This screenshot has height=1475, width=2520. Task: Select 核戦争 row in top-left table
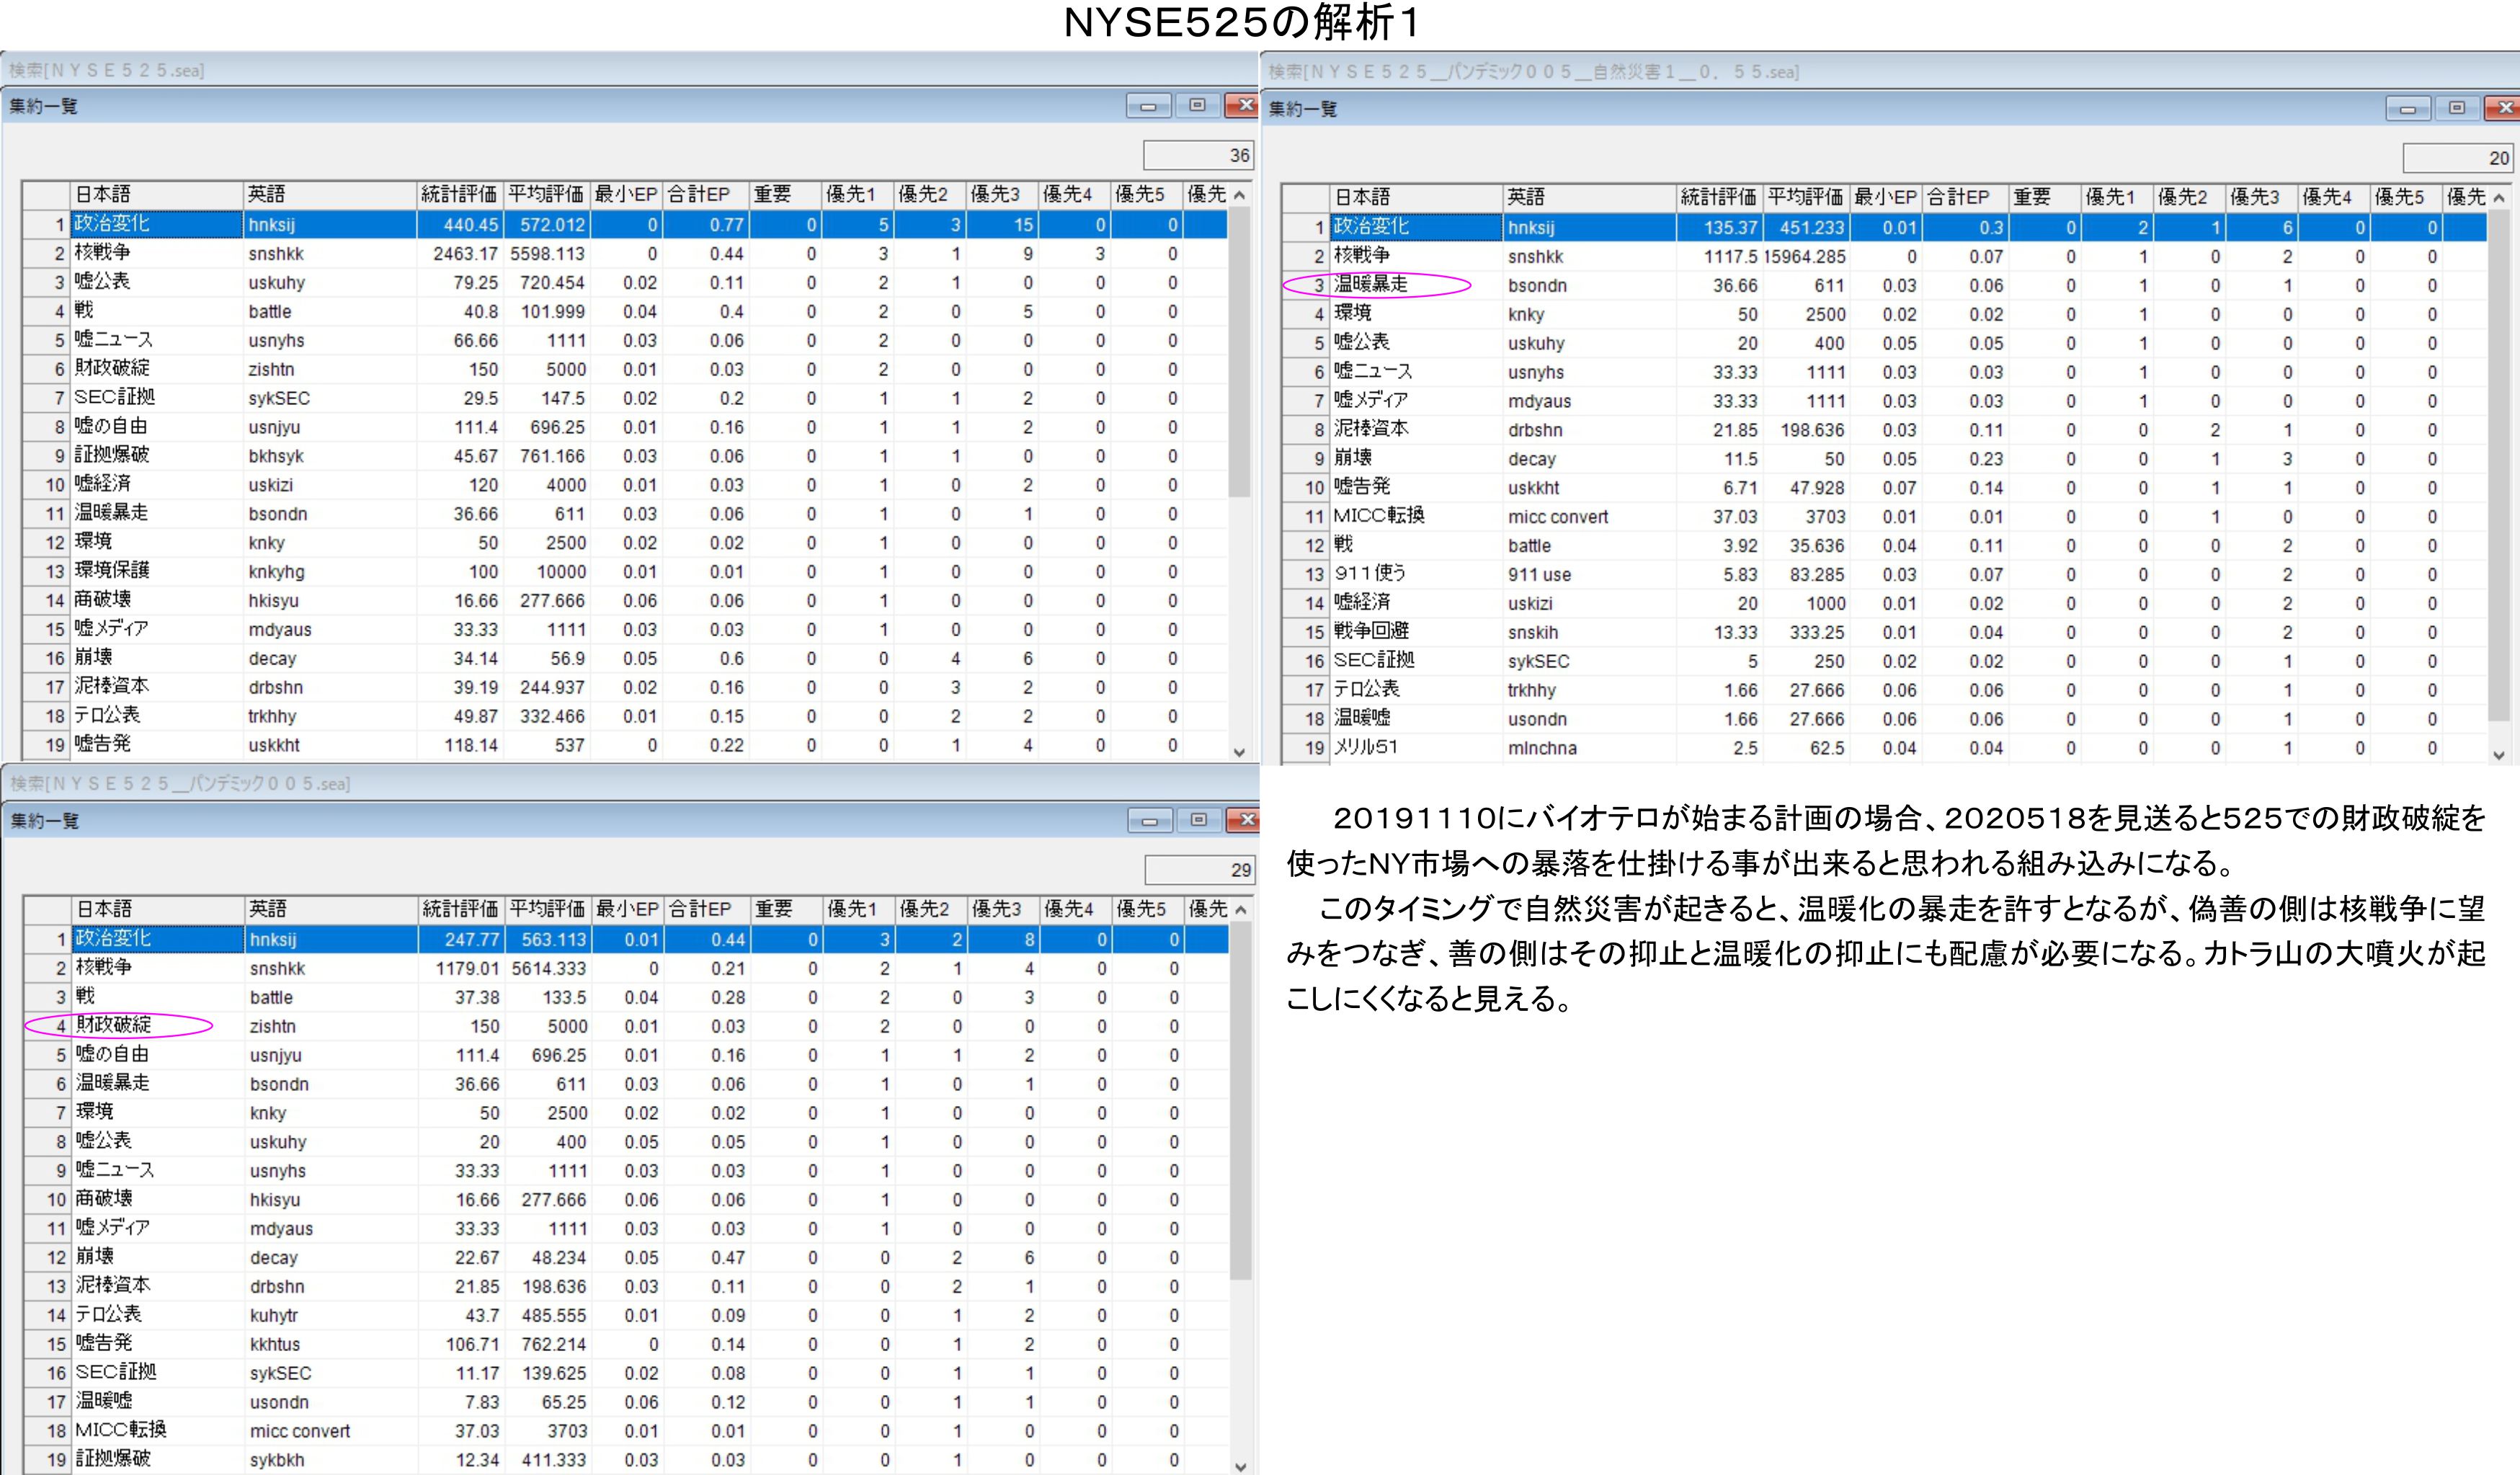coord(103,253)
